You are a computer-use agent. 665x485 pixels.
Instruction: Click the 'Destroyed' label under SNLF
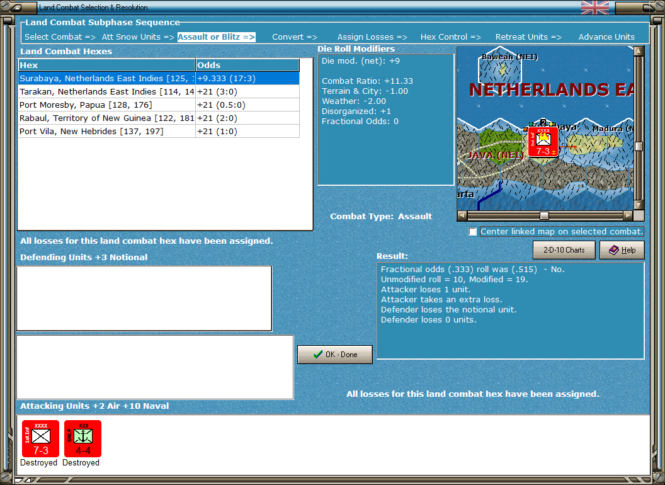(81, 462)
